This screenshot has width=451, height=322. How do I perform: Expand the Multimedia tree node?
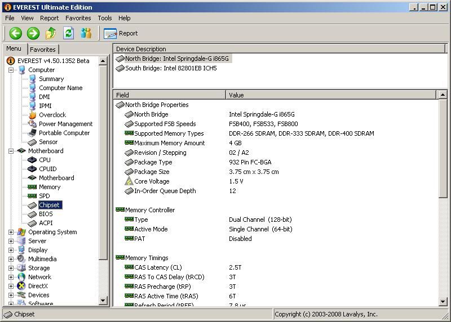(x=11, y=259)
